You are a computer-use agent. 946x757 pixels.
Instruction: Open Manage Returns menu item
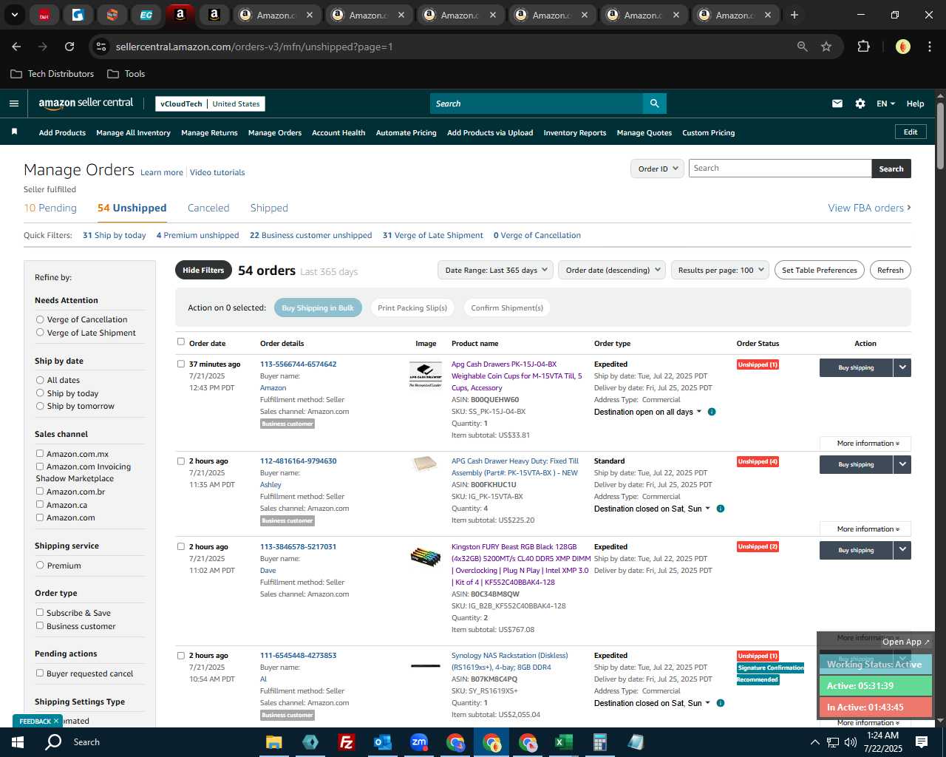click(209, 132)
